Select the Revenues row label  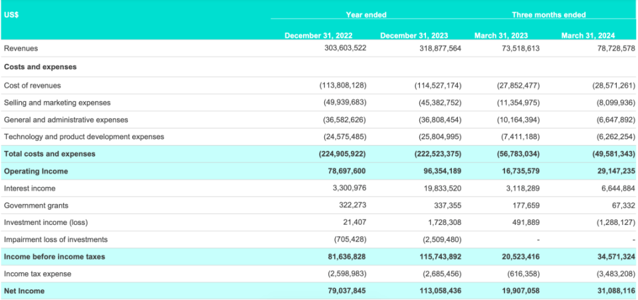21,49
